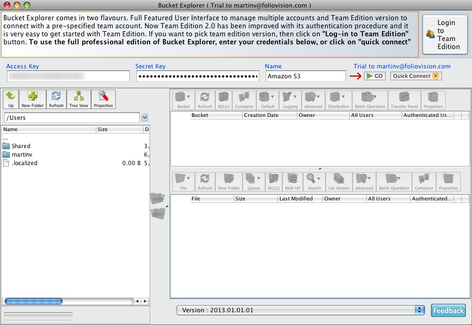Open file Advanced options
The height and width of the screenshot is (325, 472).
[x=364, y=182]
